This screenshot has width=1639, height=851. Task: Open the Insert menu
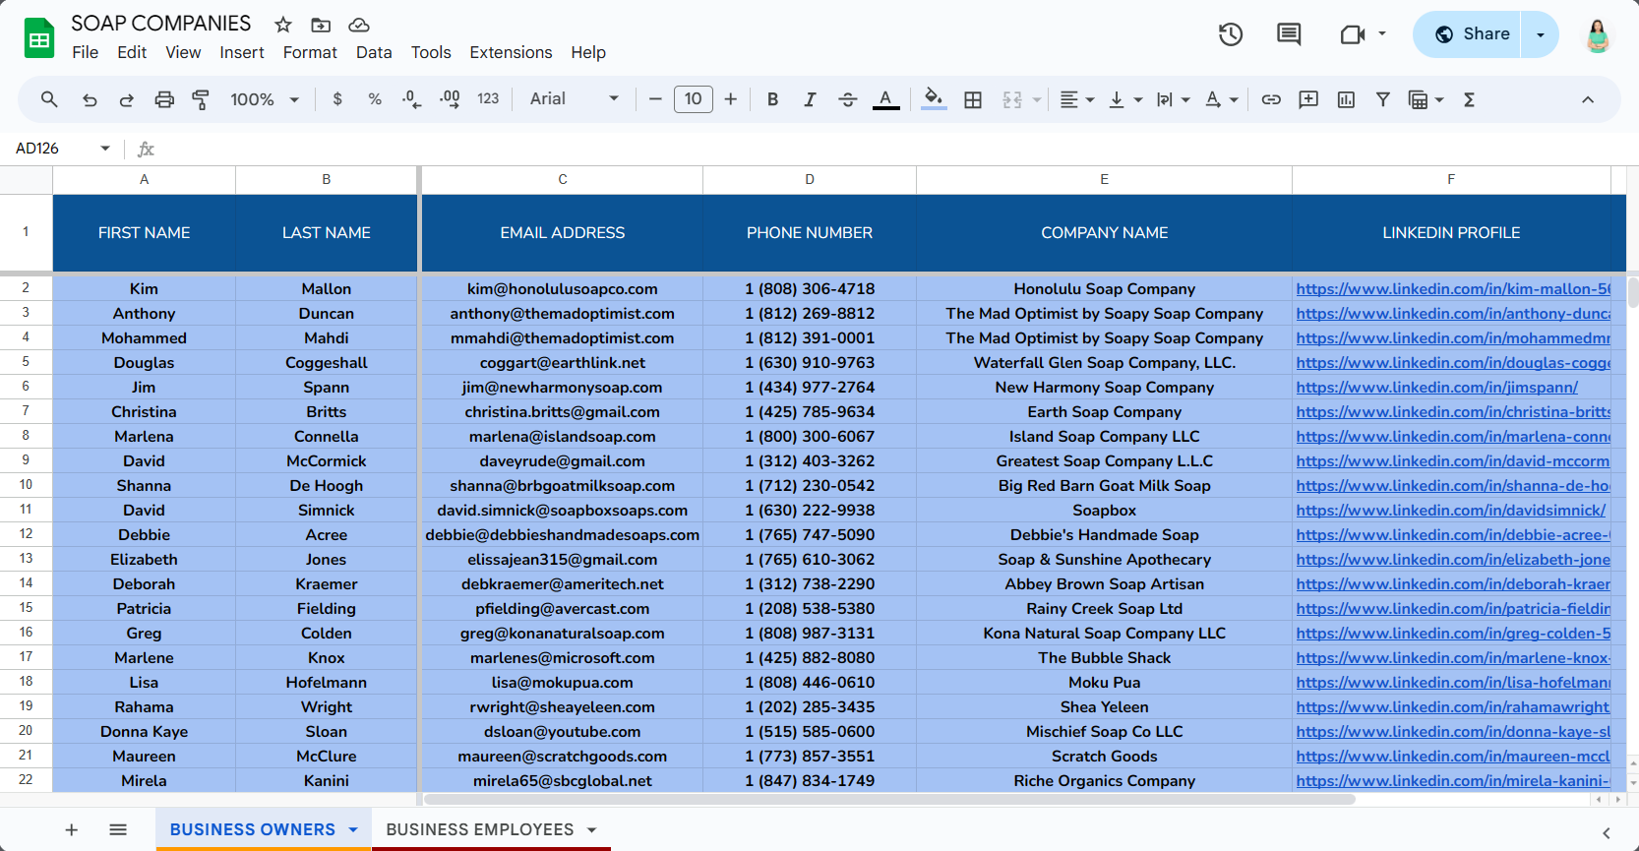(x=242, y=52)
